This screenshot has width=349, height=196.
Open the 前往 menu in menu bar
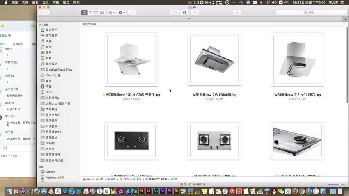click(x=56, y=2)
